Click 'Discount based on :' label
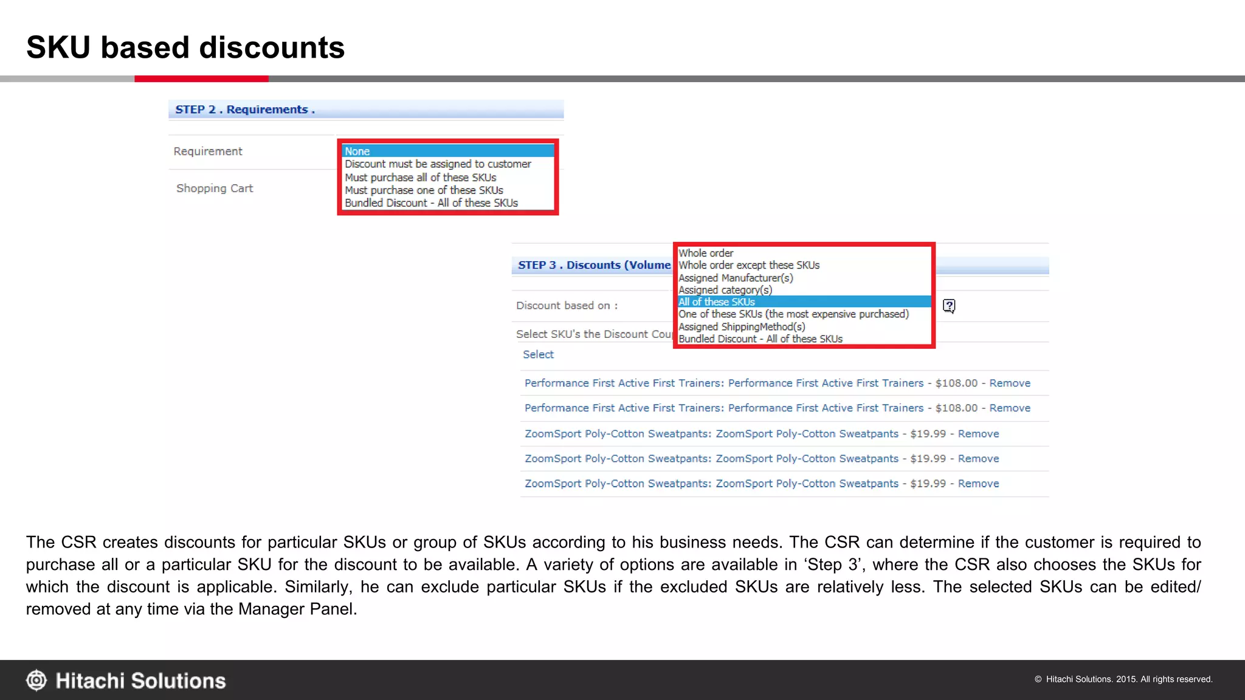Screen dimensions: 1245x700 coord(567,306)
